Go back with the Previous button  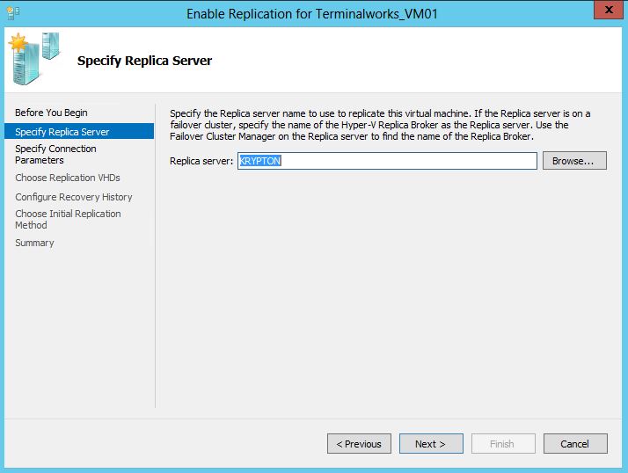point(359,444)
